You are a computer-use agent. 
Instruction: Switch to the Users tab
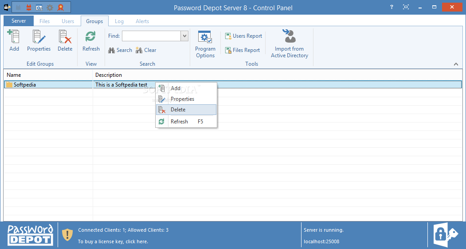68,21
